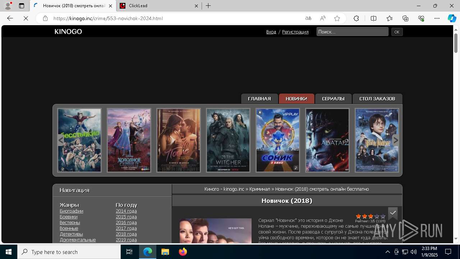Open Вестерны genre link
460x259 pixels.
pos(70,223)
